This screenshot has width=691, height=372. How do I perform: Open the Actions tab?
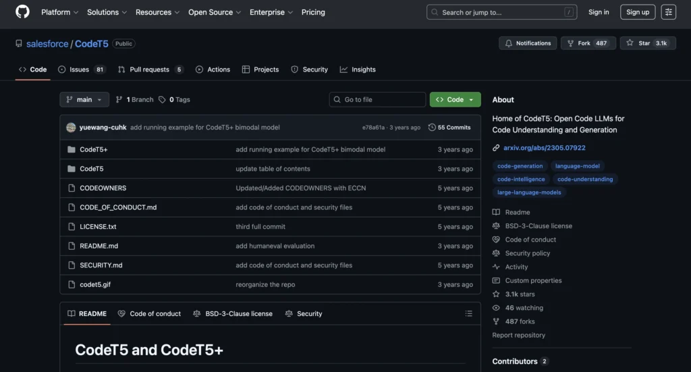pyautogui.click(x=213, y=70)
